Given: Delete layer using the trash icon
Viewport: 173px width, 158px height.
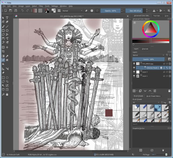Looking at the screenshot, I should tap(169, 91).
